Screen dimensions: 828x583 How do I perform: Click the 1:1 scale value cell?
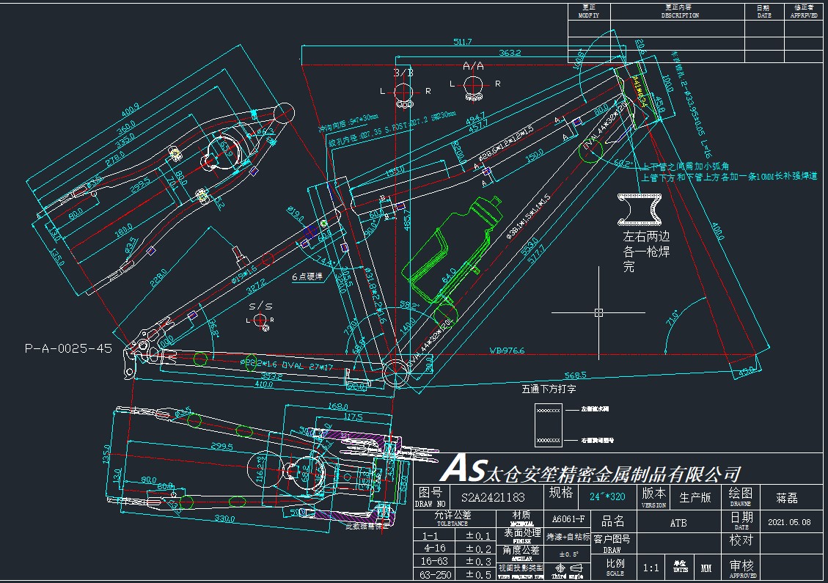650,568
